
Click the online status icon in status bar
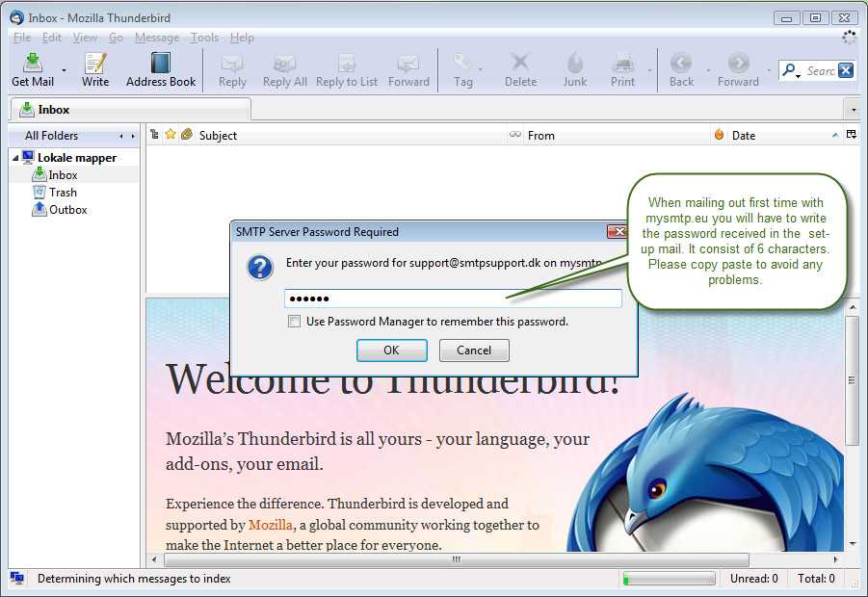(x=17, y=578)
